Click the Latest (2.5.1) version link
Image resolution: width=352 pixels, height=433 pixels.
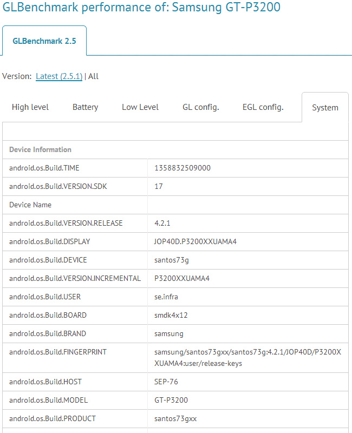tap(59, 76)
